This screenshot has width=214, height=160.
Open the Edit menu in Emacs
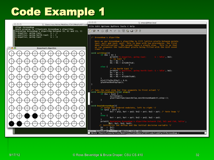pos(97,26)
